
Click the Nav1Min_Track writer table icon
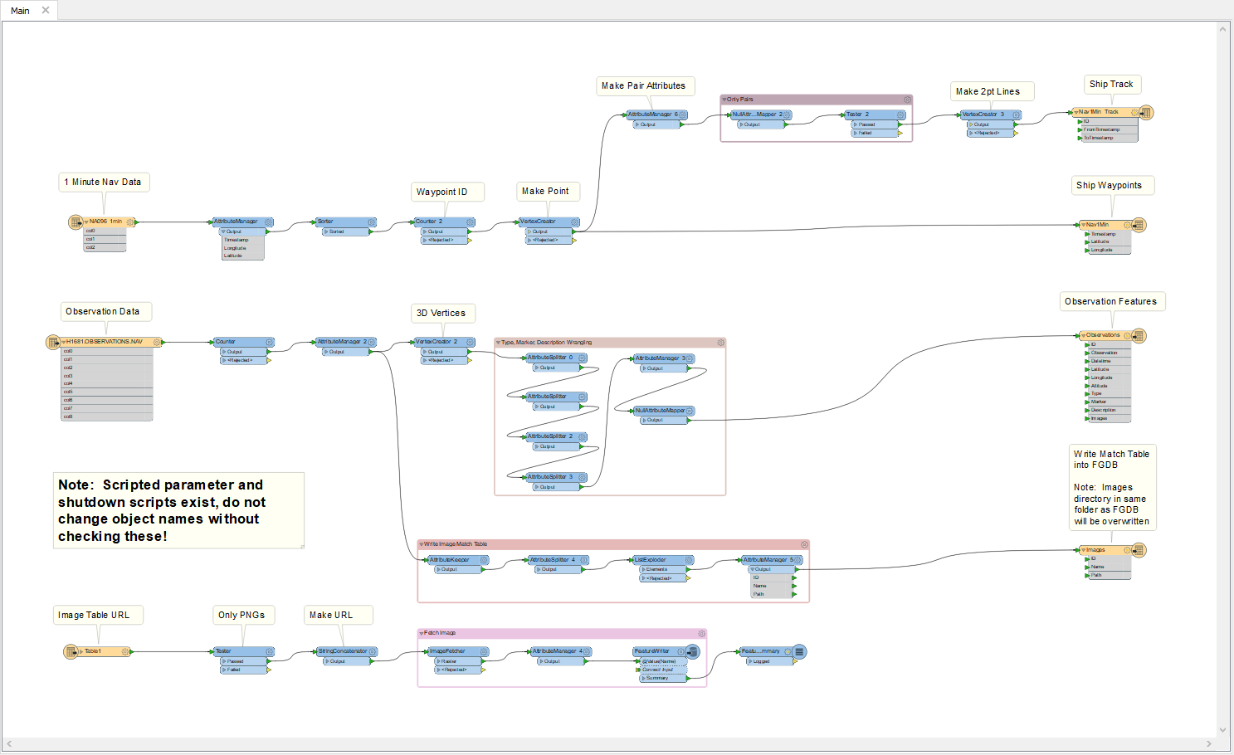point(1146,112)
